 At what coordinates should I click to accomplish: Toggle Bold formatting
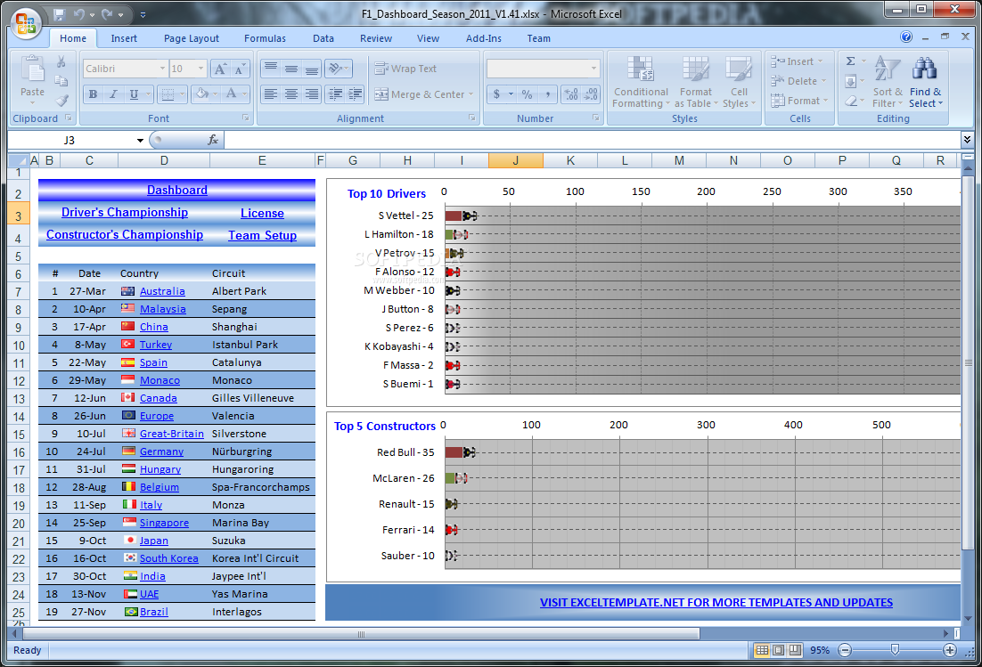93,94
